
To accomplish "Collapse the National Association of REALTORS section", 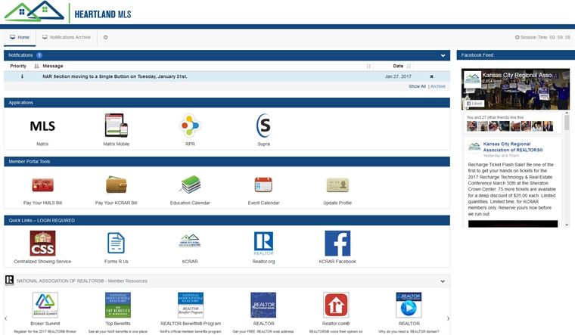I will [x=443, y=281].
